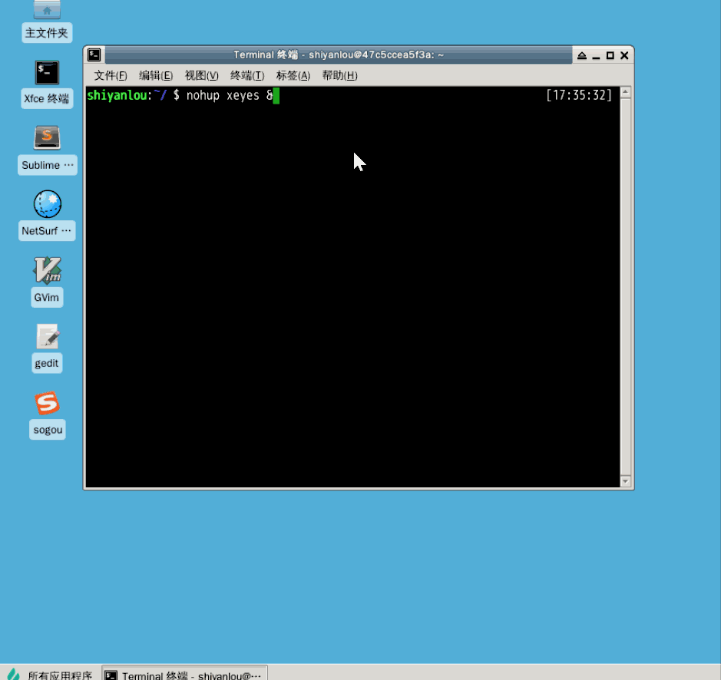721x680 pixels.
Task: Click the terminal scrollbar up arrow
Action: (625, 92)
